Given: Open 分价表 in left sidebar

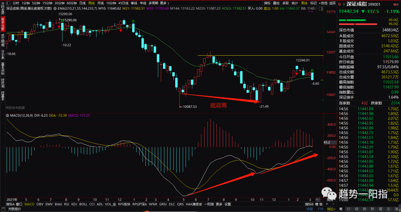Looking at the screenshot, I should coord(3,54).
